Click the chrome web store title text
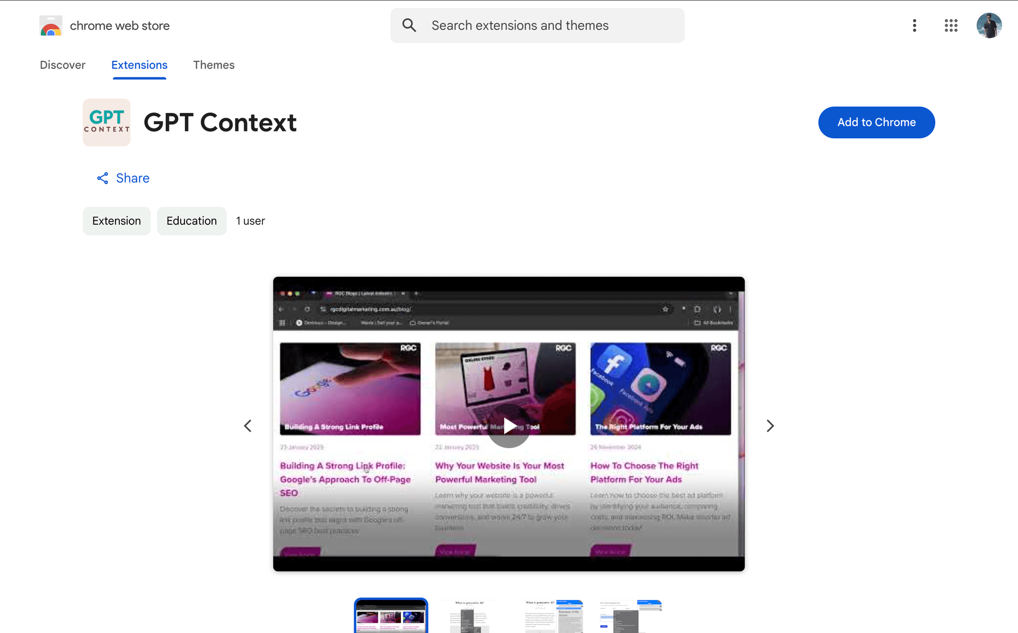The image size is (1018, 633). click(120, 25)
